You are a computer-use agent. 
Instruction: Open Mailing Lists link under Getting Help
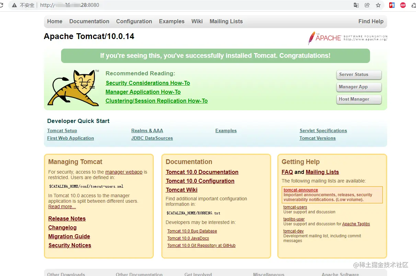pyautogui.click(x=322, y=172)
